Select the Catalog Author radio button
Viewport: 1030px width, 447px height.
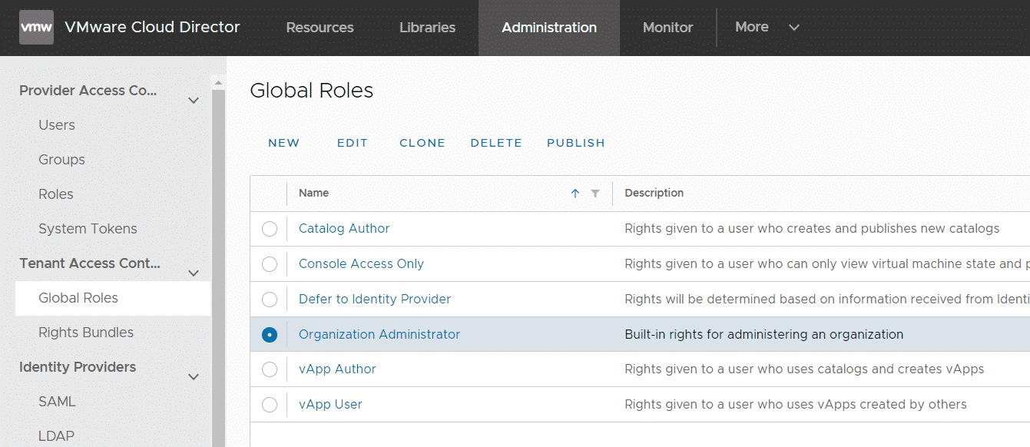[x=270, y=229]
